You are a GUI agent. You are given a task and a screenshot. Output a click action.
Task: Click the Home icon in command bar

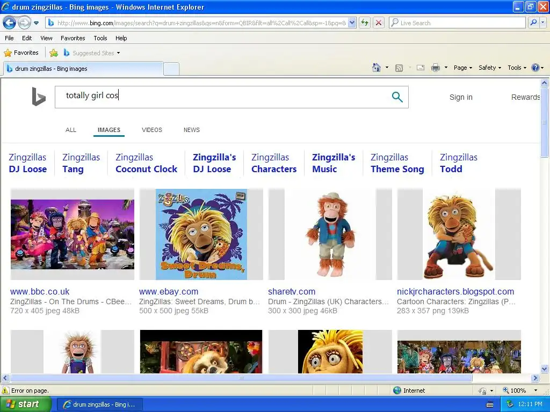click(377, 68)
